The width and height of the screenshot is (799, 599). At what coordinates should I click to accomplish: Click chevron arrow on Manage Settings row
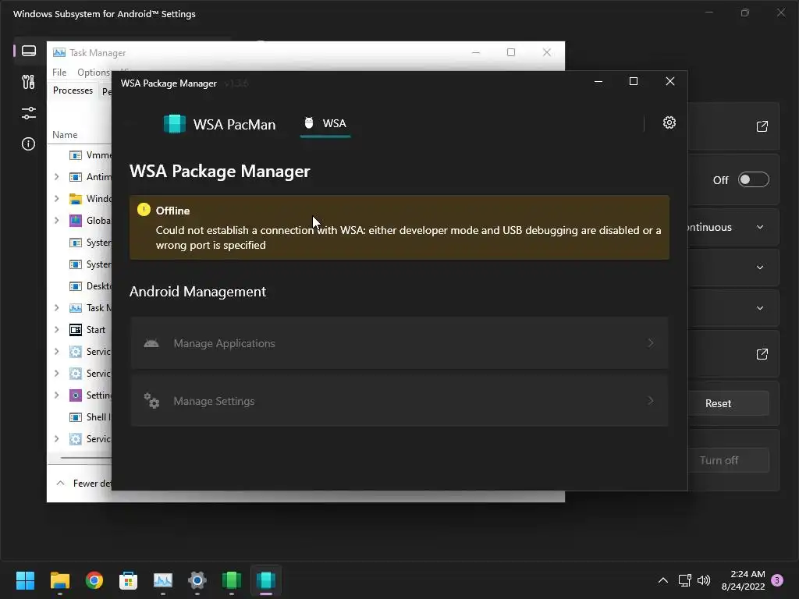650,401
